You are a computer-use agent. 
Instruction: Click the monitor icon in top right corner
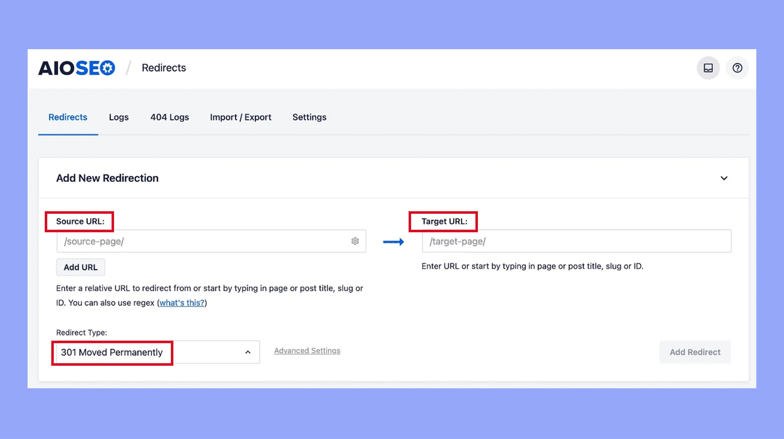pos(708,68)
